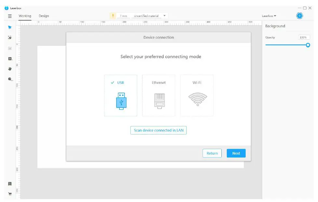Select the zoom magnifier tool

tap(10, 79)
